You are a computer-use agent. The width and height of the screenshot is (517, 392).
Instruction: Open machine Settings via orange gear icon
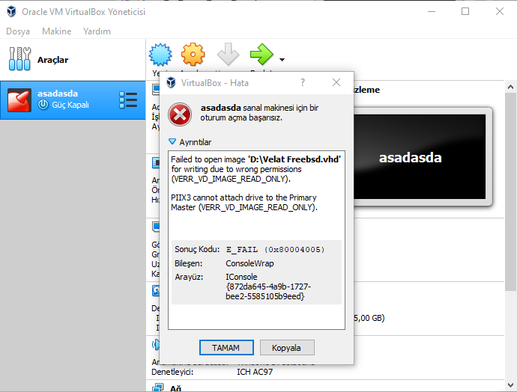click(193, 55)
